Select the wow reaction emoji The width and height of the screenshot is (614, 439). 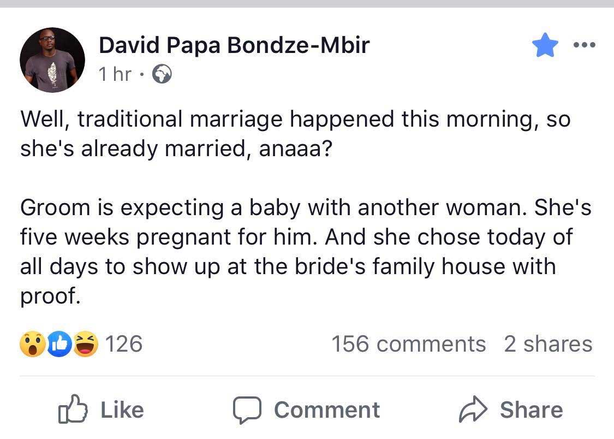click(x=33, y=344)
